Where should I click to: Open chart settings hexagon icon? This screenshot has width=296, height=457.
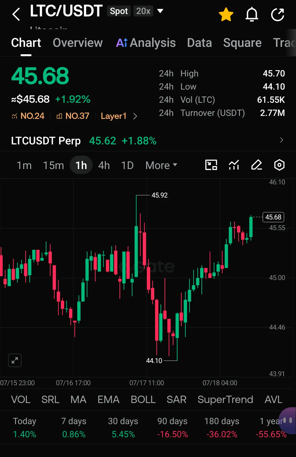pos(279,165)
